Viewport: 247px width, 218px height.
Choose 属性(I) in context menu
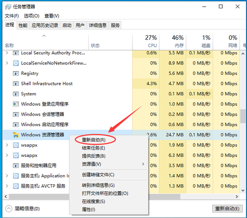[x=88, y=210]
